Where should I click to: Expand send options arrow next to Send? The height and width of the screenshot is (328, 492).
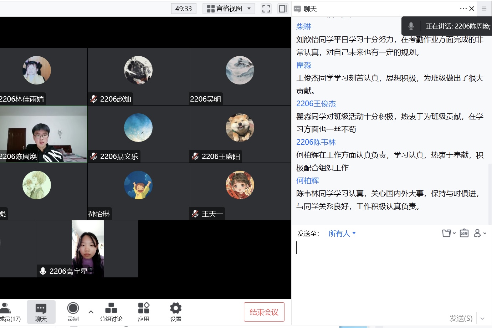[x=482, y=318]
